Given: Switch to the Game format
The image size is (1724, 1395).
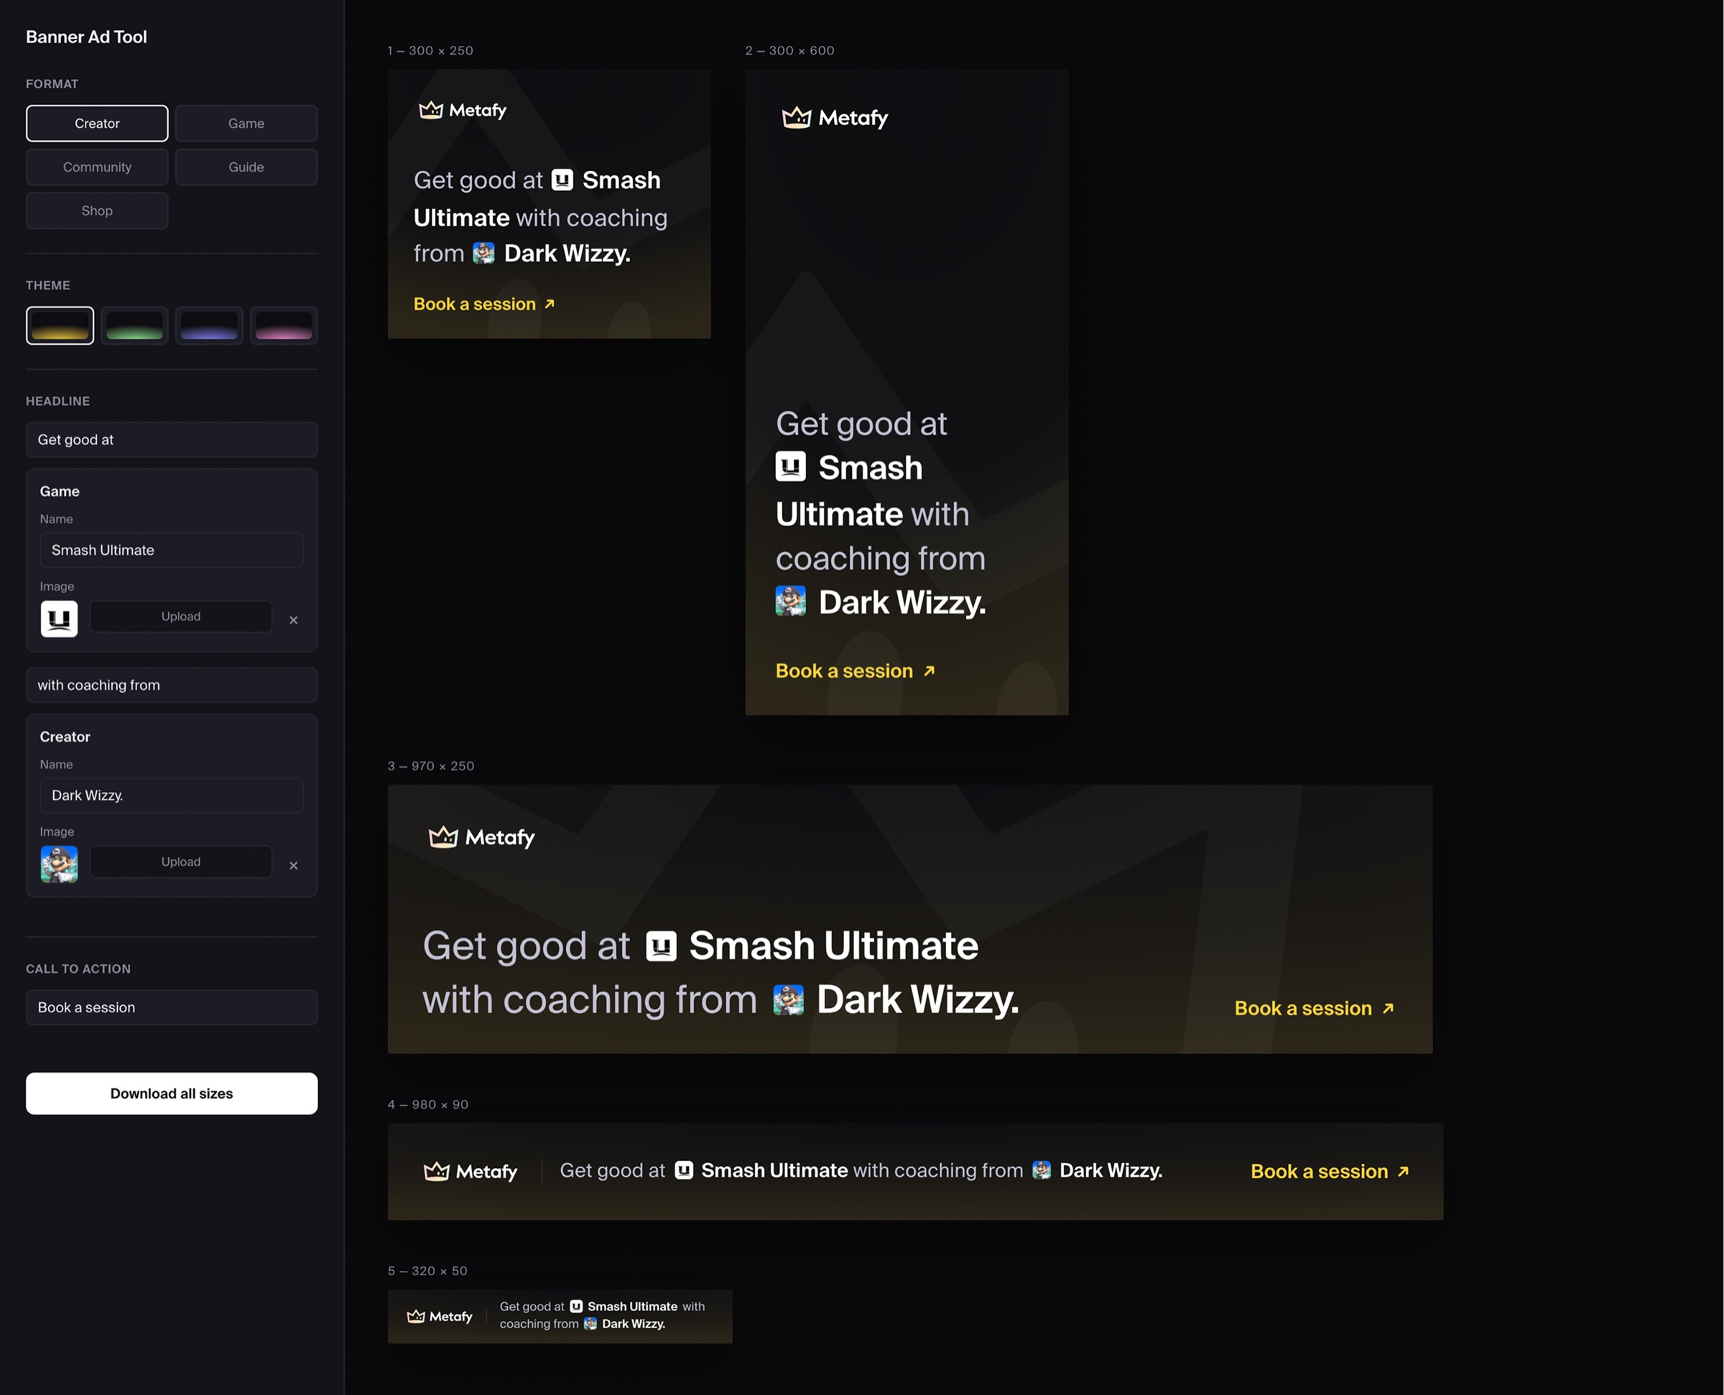Looking at the screenshot, I should pyautogui.click(x=246, y=123).
